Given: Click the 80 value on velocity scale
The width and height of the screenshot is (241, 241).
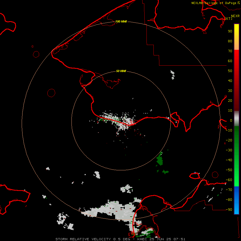Looking at the screenshot, I should pyautogui.click(x=230, y=41).
